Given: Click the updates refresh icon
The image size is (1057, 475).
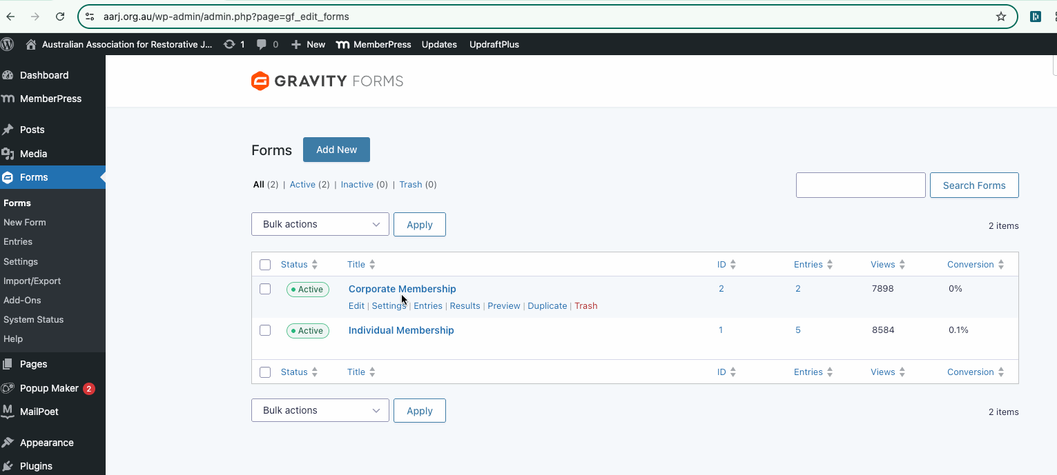Looking at the screenshot, I should [229, 44].
